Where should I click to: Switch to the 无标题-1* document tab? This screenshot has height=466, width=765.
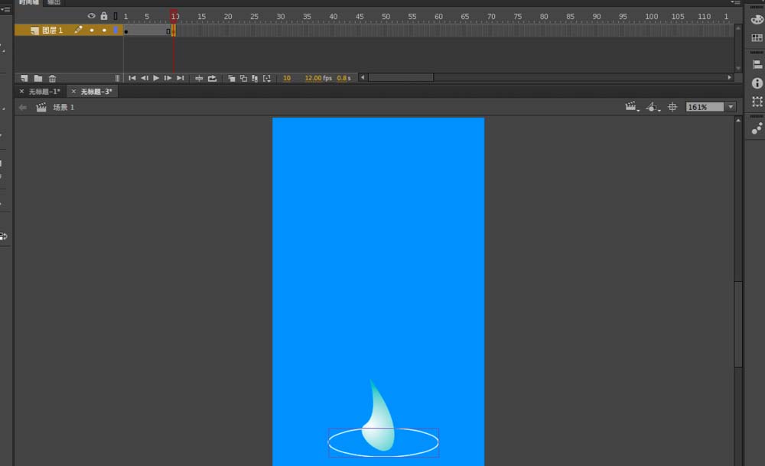click(x=44, y=92)
